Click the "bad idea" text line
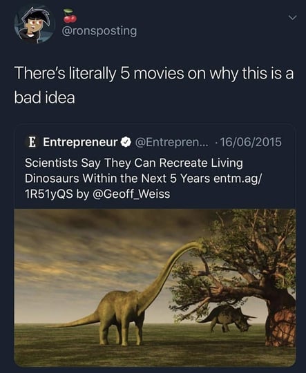This screenshot has width=306, height=373. tap(45, 97)
